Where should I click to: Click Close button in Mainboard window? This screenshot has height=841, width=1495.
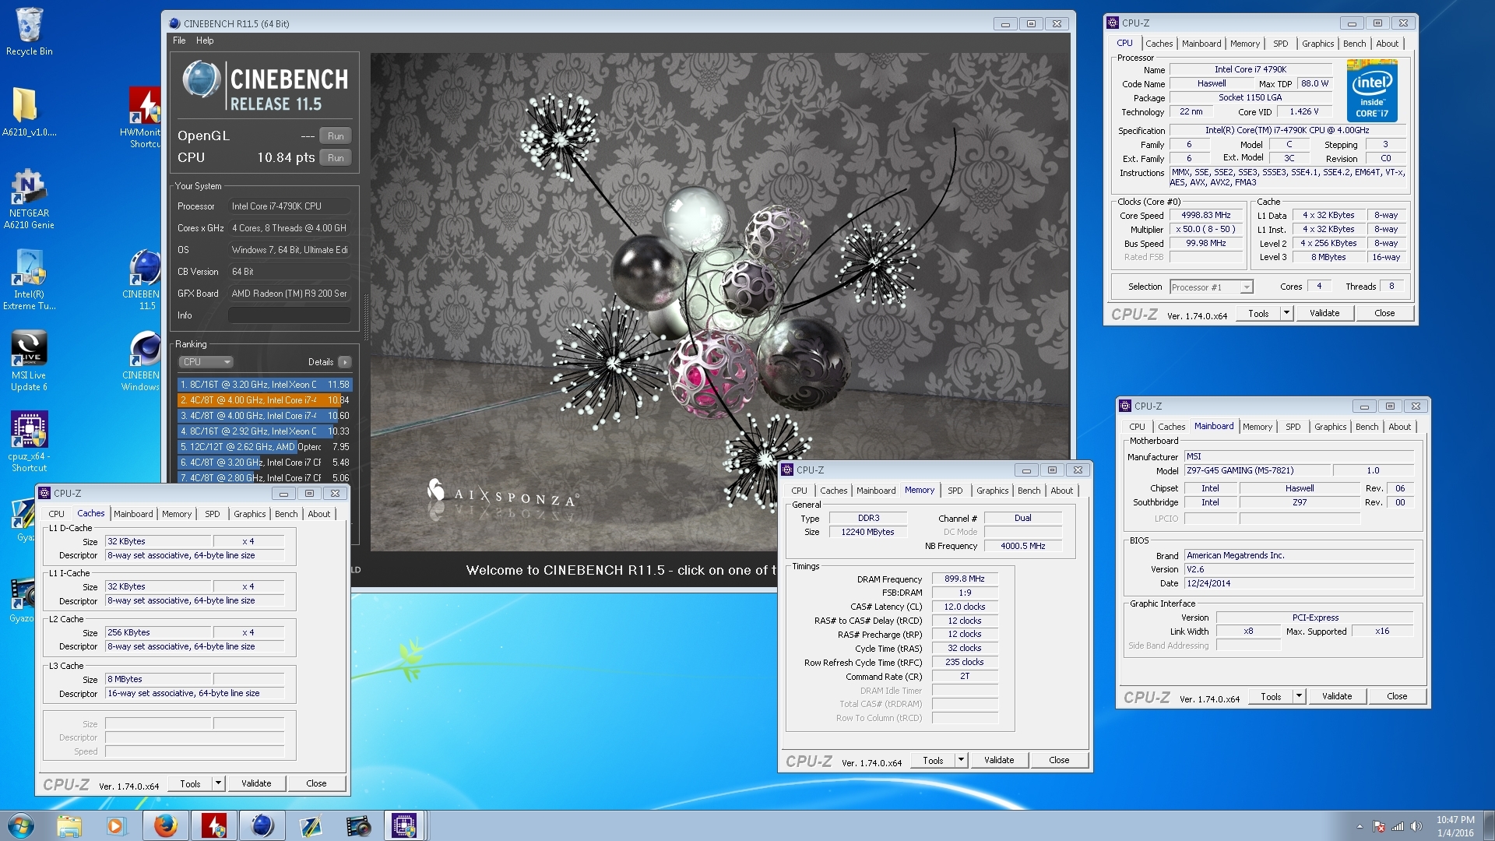pos(1397,696)
